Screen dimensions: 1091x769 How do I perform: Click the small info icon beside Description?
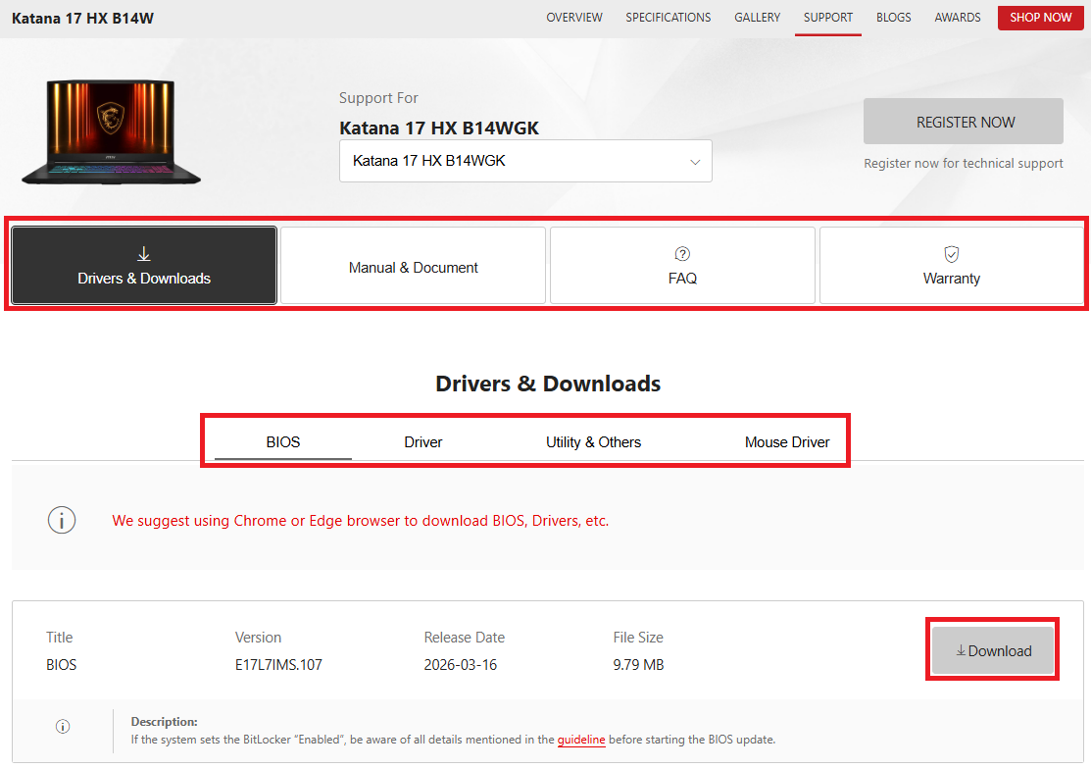[63, 727]
